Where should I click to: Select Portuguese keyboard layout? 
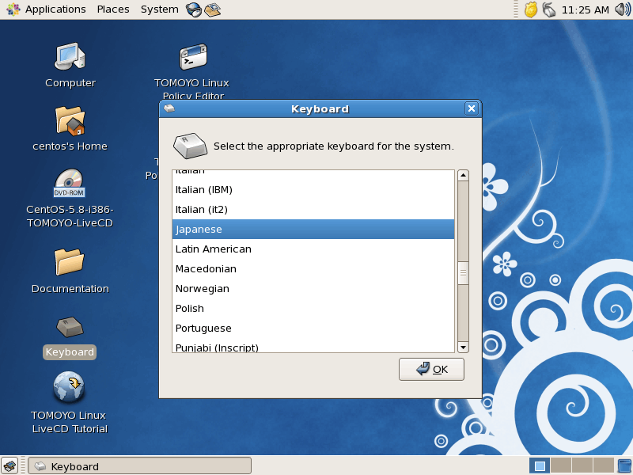(313, 329)
